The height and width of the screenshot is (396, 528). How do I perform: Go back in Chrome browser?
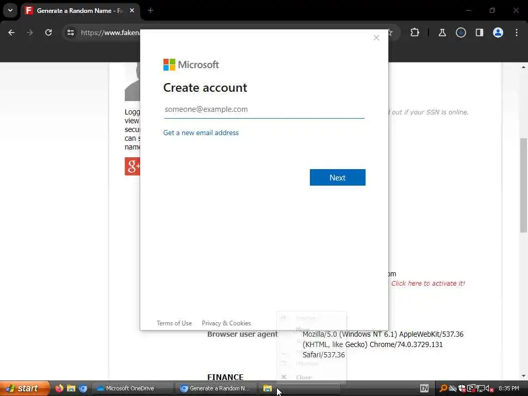[x=11, y=32]
